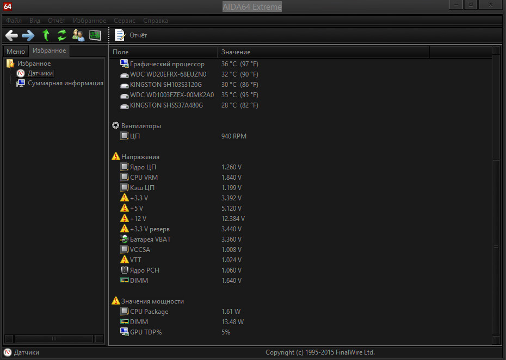Click memory icon beside DIMM 13.48 W
The image size is (506, 360).
tap(124, 321)
